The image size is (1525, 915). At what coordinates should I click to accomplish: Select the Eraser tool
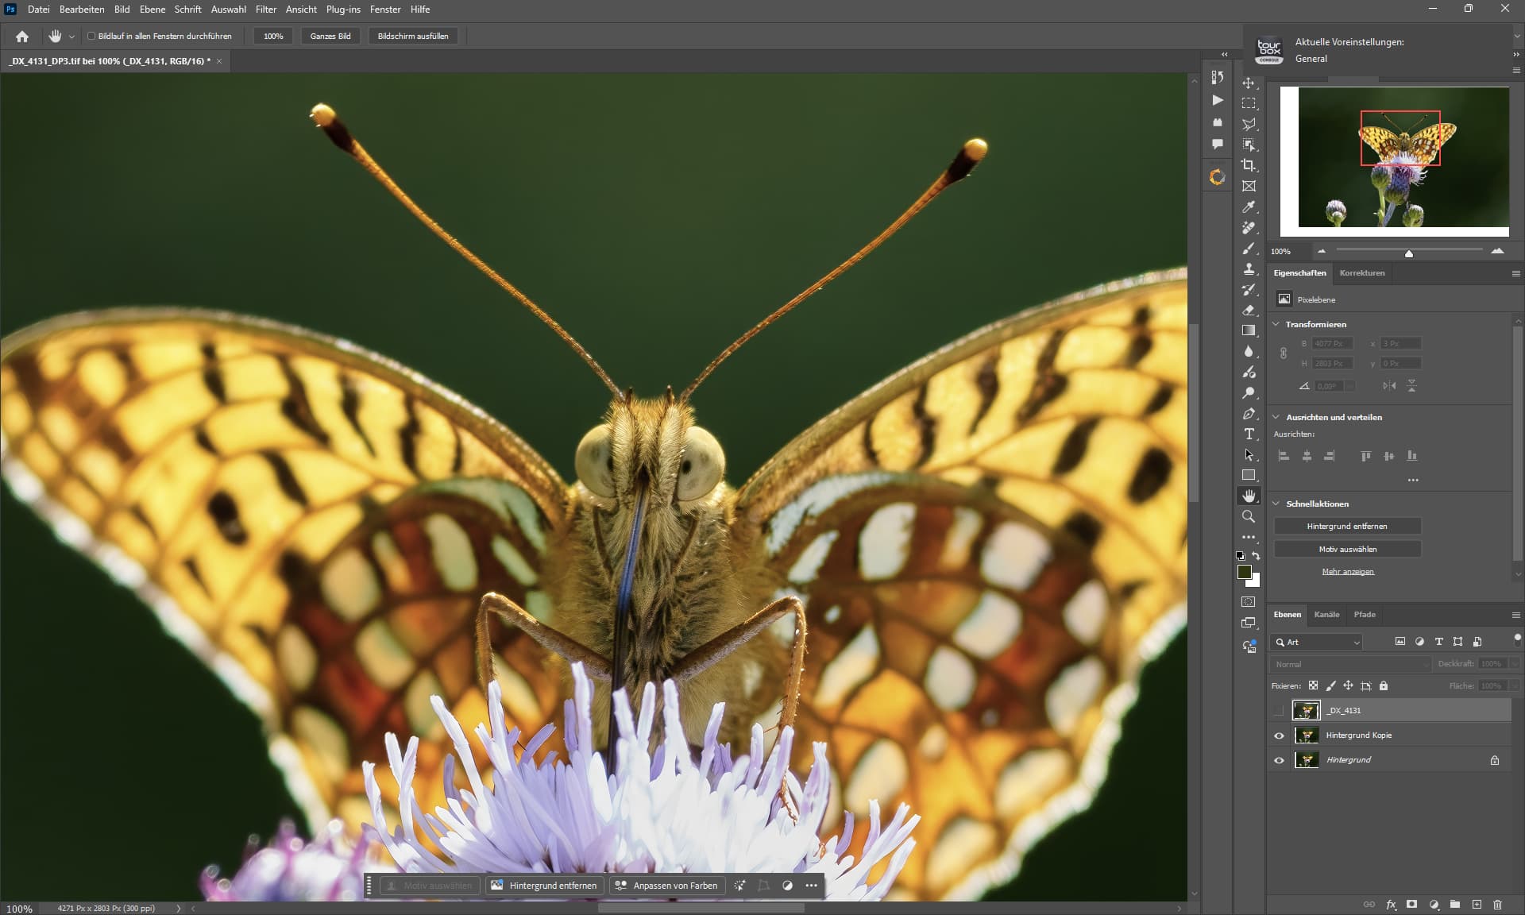(1249, 310)
